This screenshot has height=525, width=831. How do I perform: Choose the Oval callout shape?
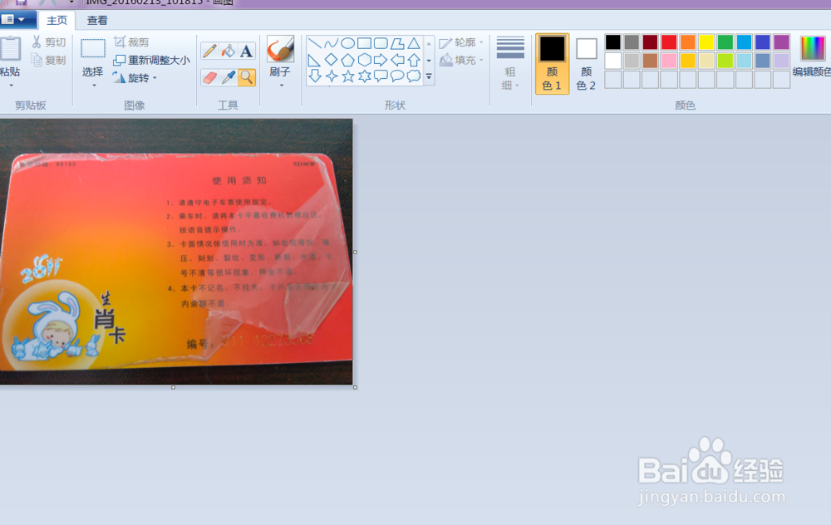click(x=397, y=76)
